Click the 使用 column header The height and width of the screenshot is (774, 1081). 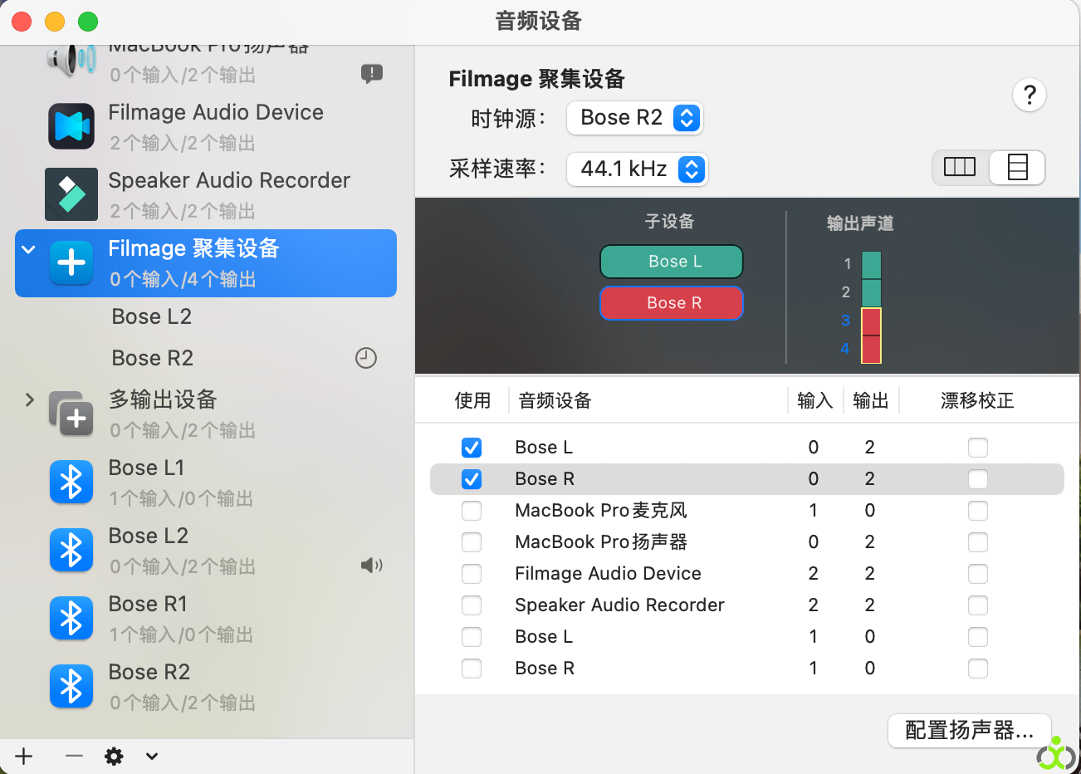pyautogui.click(x=472, y=400)
